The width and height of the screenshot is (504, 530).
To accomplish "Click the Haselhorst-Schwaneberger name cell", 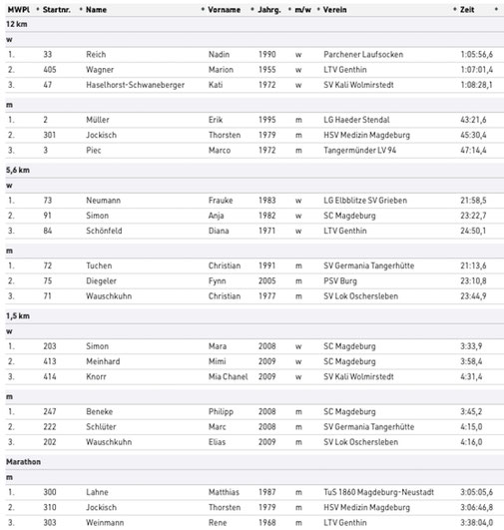I will 136,85.
